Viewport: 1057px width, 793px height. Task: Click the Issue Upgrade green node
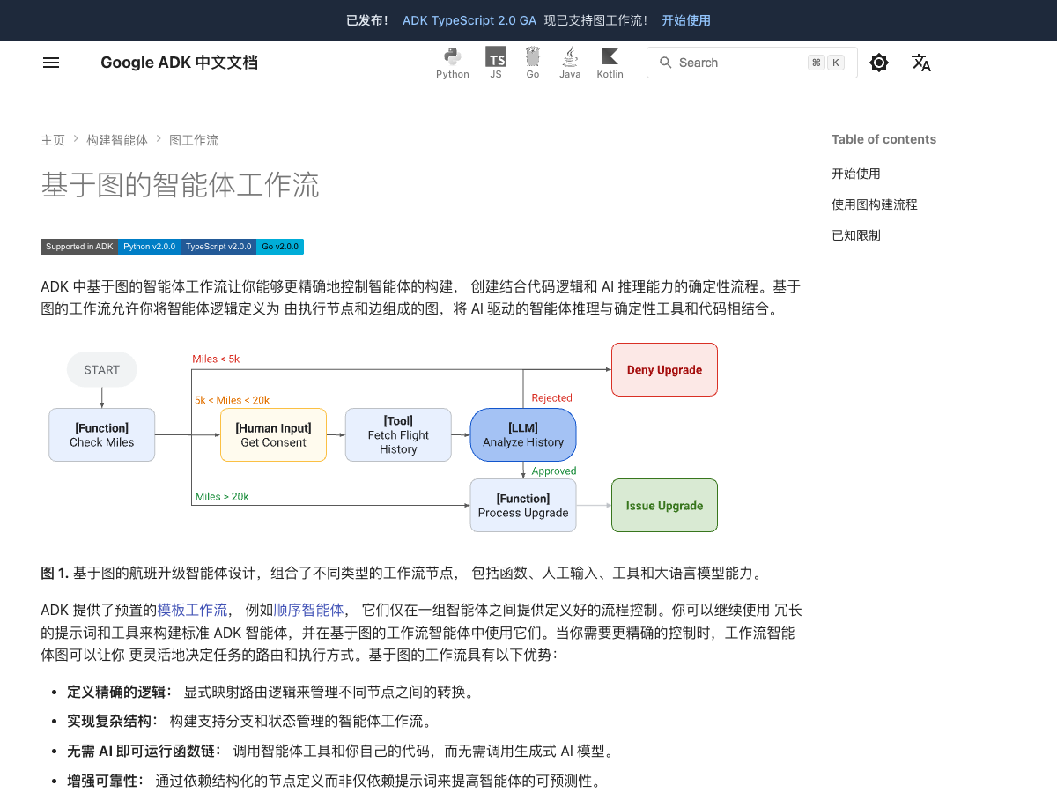click(665, 506)
